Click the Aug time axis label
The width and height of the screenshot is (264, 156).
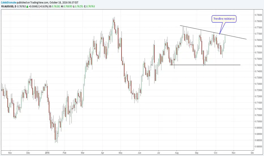click(x=176, y=153)
